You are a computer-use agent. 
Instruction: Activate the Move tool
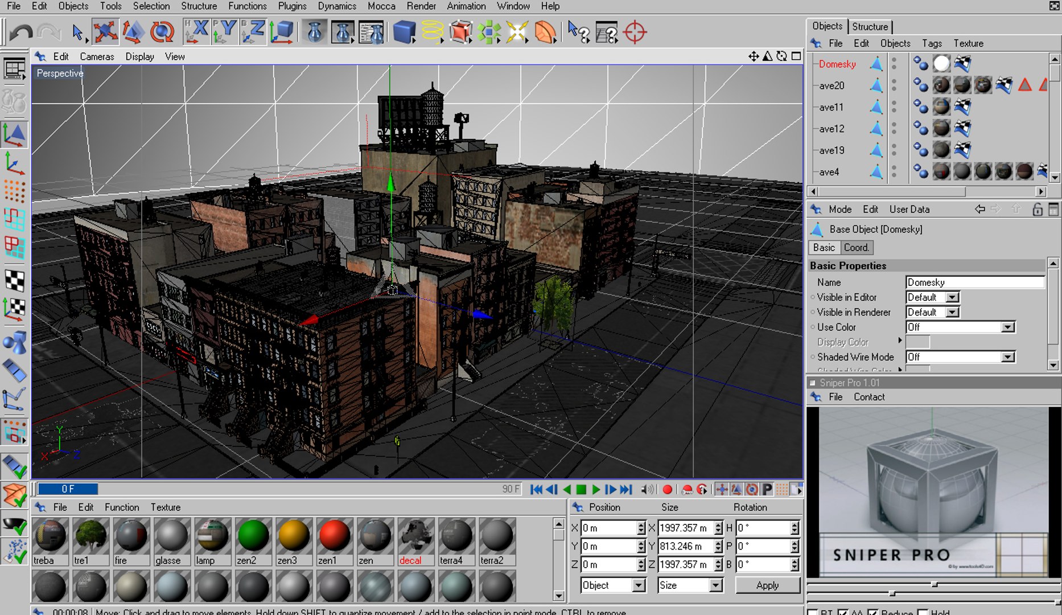click(106, 32)
